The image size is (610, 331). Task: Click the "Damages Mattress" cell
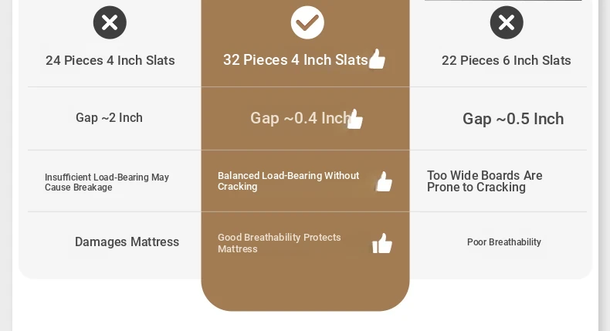[x=127, y=242]
